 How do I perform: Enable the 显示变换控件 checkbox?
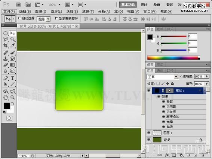coord(56,18)
